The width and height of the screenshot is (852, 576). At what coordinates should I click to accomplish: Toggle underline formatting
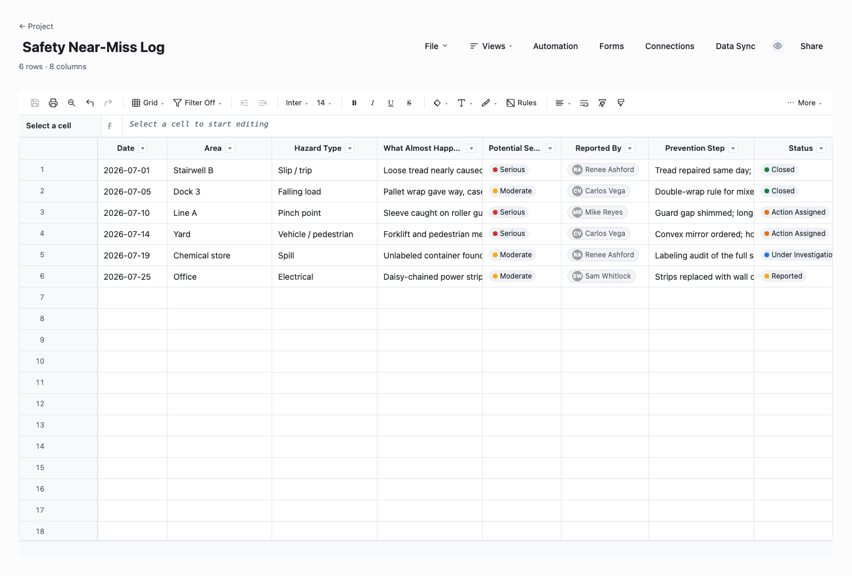click(x=391, y=103)
